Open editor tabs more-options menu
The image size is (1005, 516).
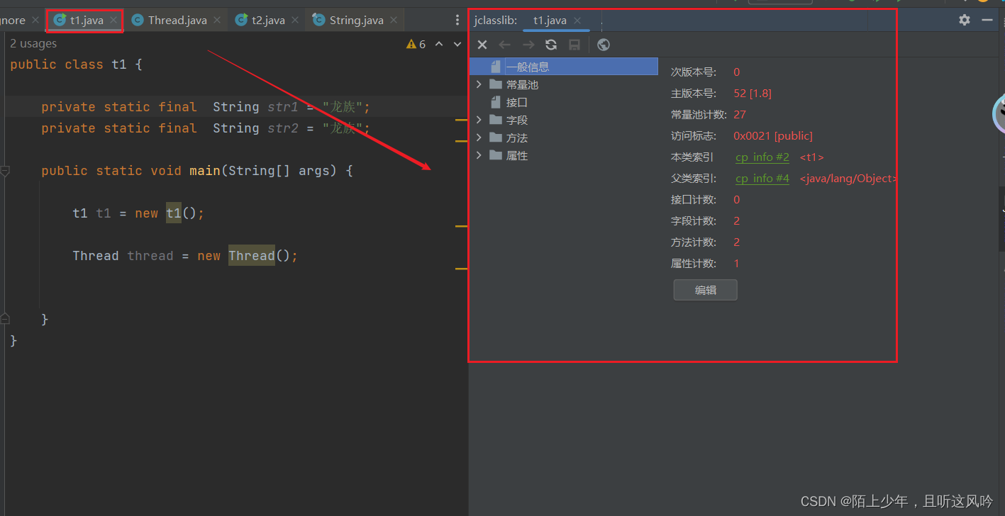pos(457,21)
